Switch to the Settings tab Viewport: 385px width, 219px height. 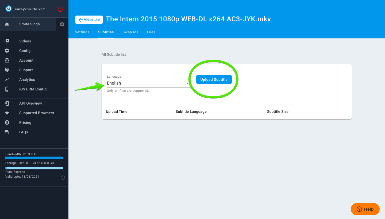click(82, 32)
